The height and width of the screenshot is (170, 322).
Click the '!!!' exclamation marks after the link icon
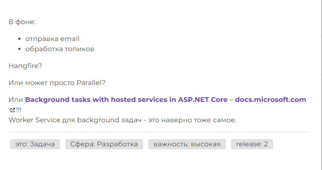click(x=19, y=110)
